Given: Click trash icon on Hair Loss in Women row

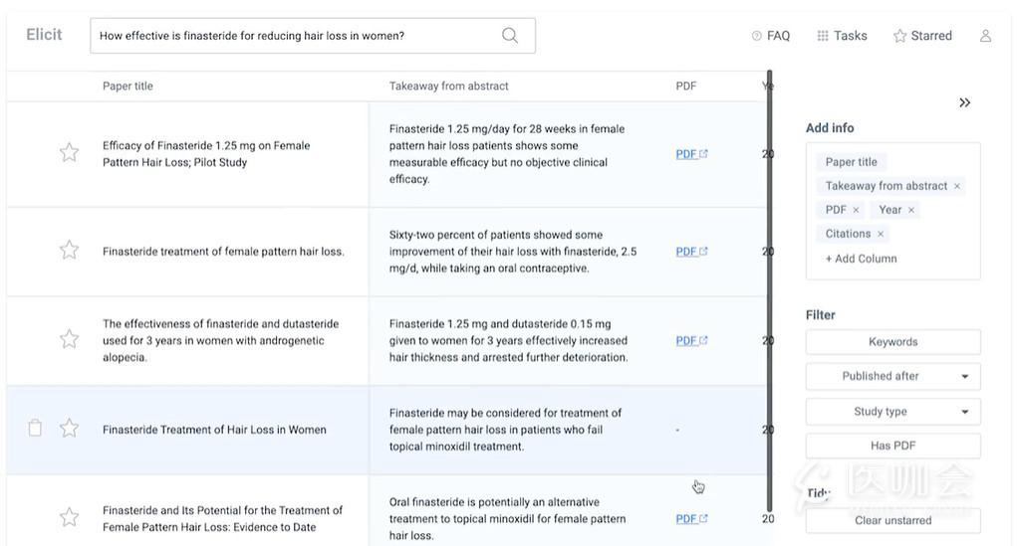Looking at the screenshot, I should (x=35, y=428).
